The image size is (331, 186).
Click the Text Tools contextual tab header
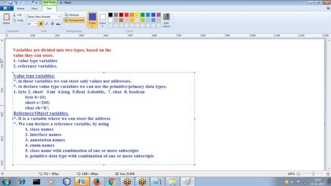[49, 2]
